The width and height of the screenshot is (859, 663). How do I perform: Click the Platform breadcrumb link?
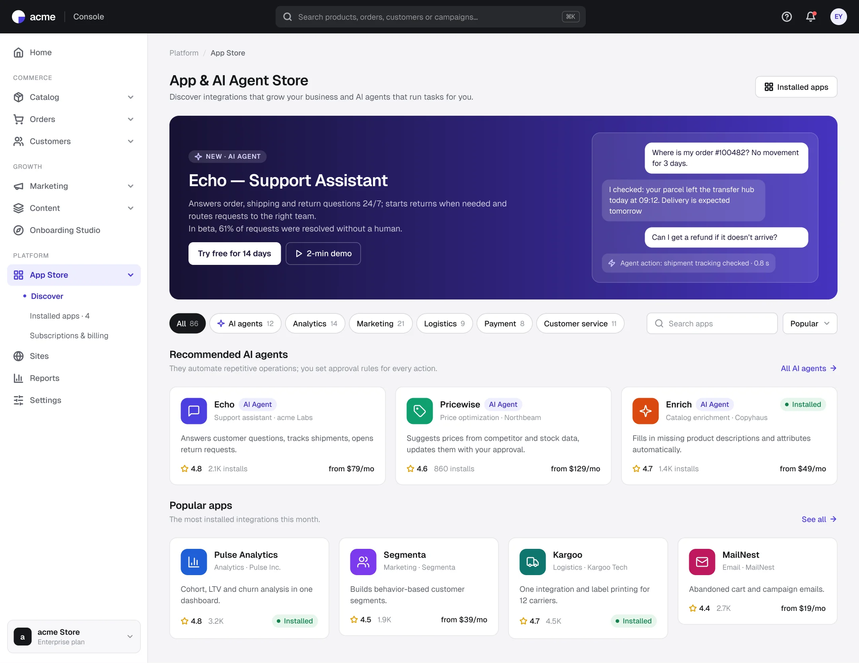pyautogui.click(x=184, y=53)
